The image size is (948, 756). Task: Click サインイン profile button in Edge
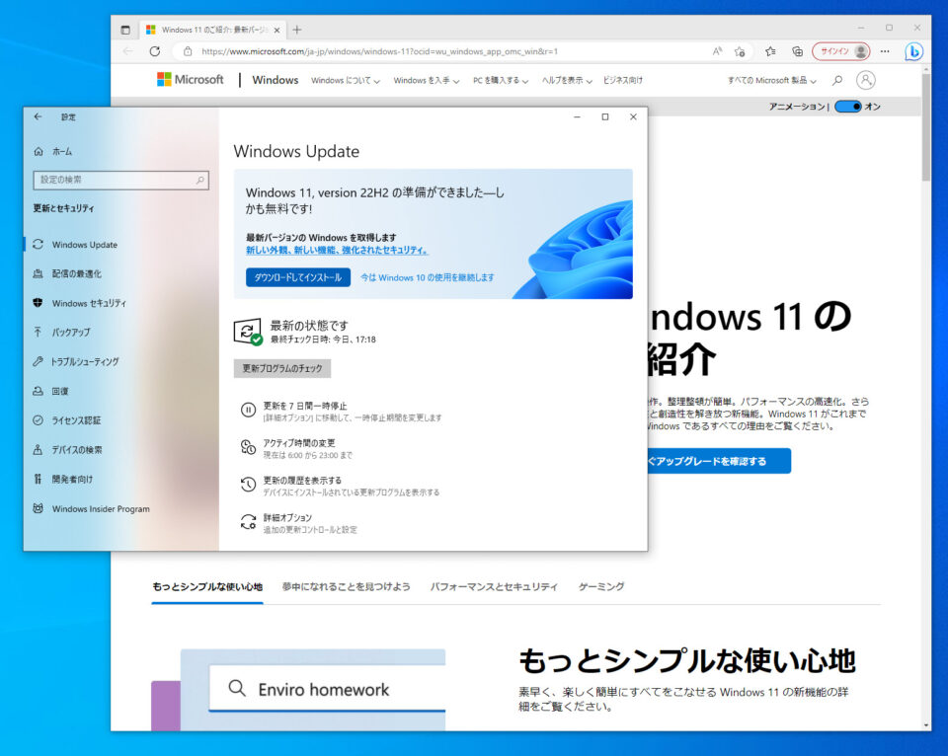pyautogui.click(x=841, y=51)
